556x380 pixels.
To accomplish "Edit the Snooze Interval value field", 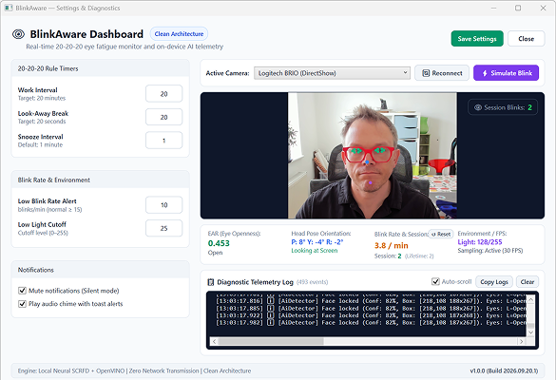I will [x=163, y=141].
